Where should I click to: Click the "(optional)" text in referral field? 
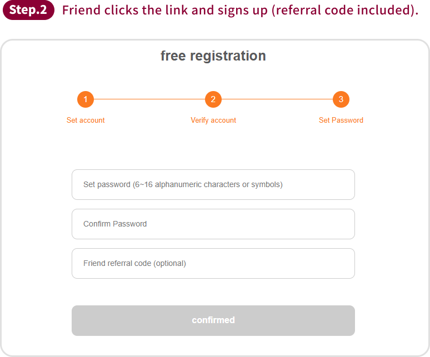coord(169,263)
